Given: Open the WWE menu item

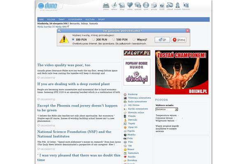Looking at the screenshot, I should pyautogui.click(x=41, y=19).
